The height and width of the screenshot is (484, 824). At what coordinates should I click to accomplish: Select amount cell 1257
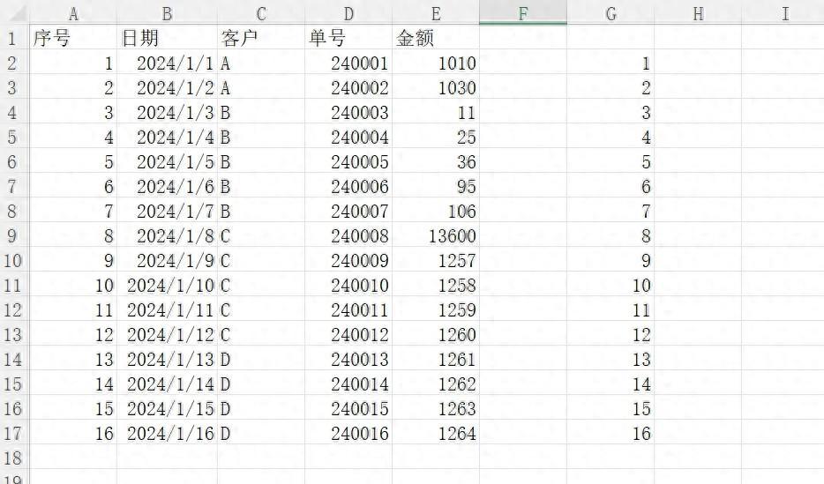point(436,260)
